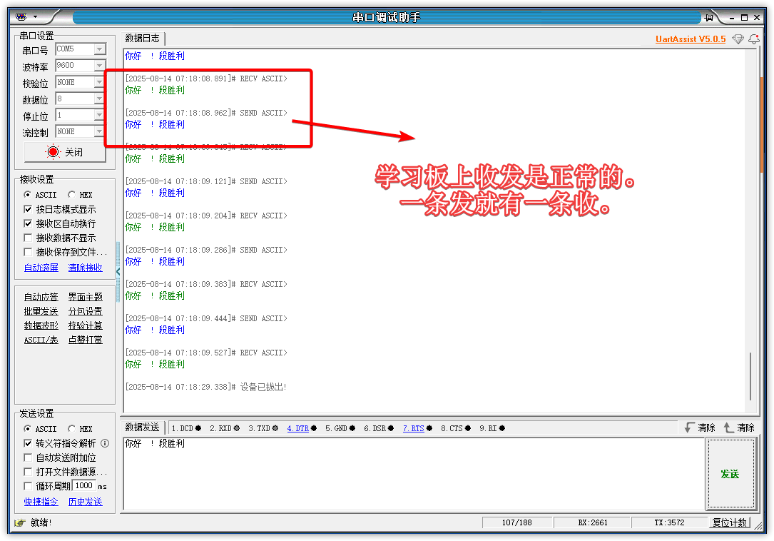The width and height of the screenshot is (774, 541).
Task: Click the 关闭 port button
Action: pos(65,152)
